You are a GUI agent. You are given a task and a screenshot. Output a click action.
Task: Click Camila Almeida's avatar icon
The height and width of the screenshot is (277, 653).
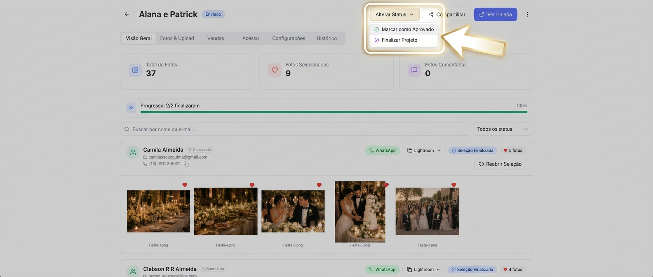(133, 153)
